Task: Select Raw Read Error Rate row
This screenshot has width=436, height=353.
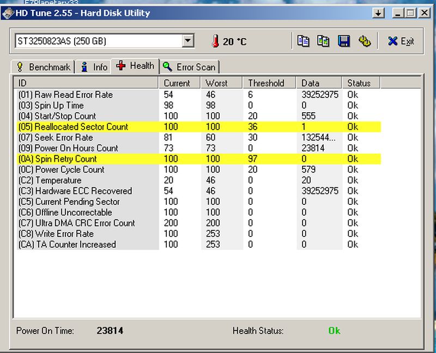Action: coord(199,95)
